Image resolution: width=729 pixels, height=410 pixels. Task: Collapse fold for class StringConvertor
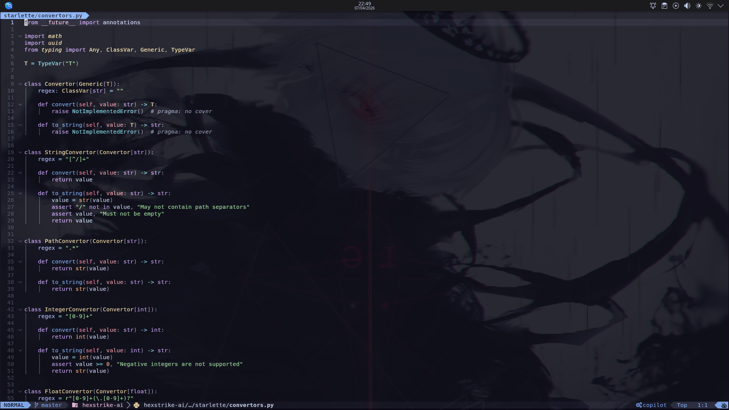tap(20, 152)
